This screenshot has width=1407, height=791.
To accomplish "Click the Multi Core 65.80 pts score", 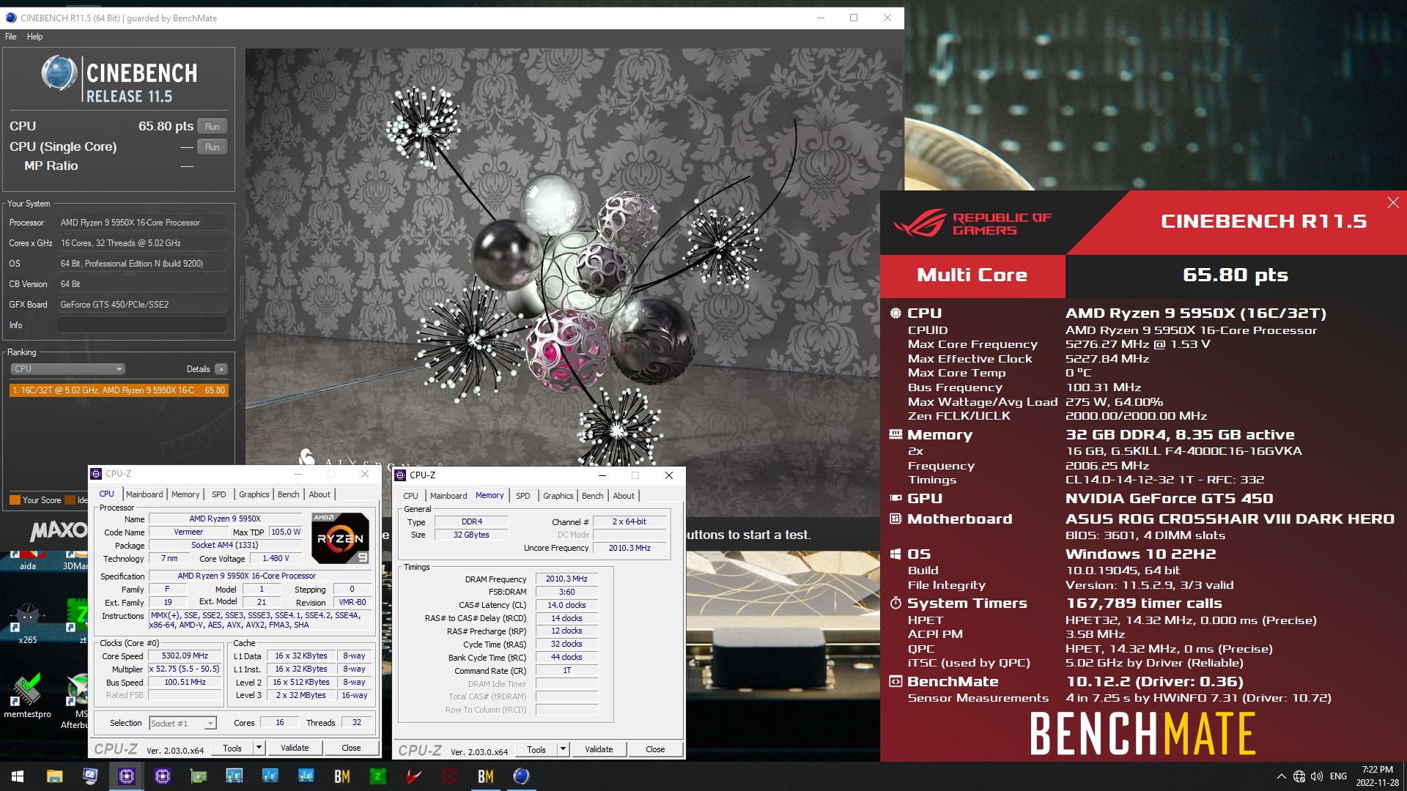I will coord(1235,275).
